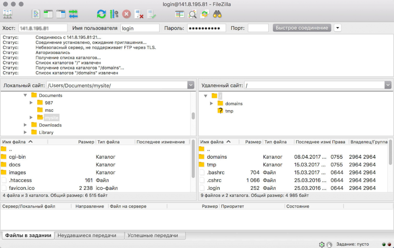Click the synchronized browsing icon
The height and width of the screenshot is (248, 394).
pos(204,14)
